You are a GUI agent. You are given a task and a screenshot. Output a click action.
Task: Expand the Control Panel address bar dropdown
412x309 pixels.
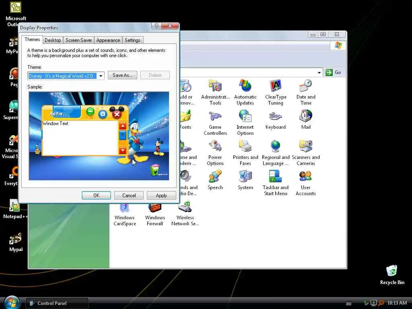[319, 72]
